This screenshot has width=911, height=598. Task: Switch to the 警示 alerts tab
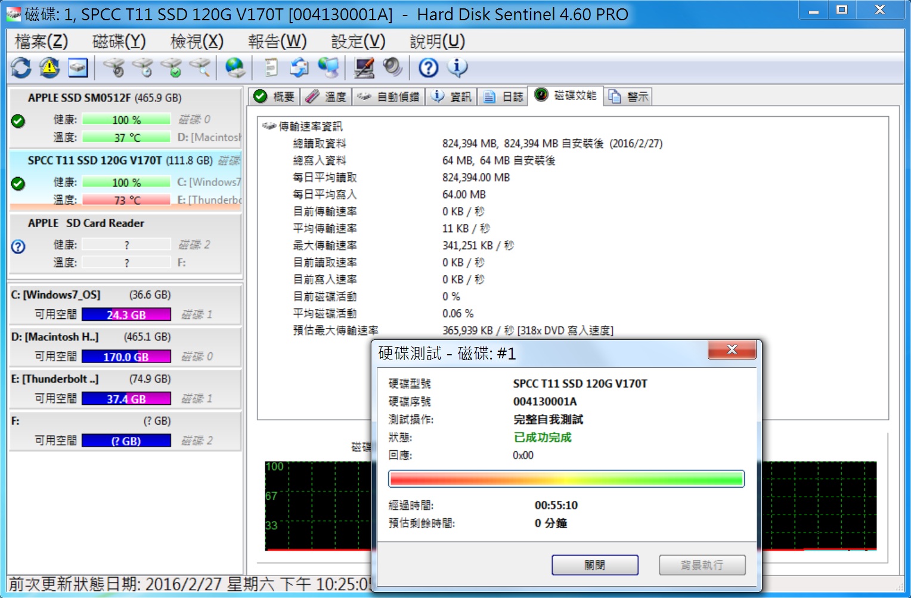pyautogui.click(x=628, y=97)
